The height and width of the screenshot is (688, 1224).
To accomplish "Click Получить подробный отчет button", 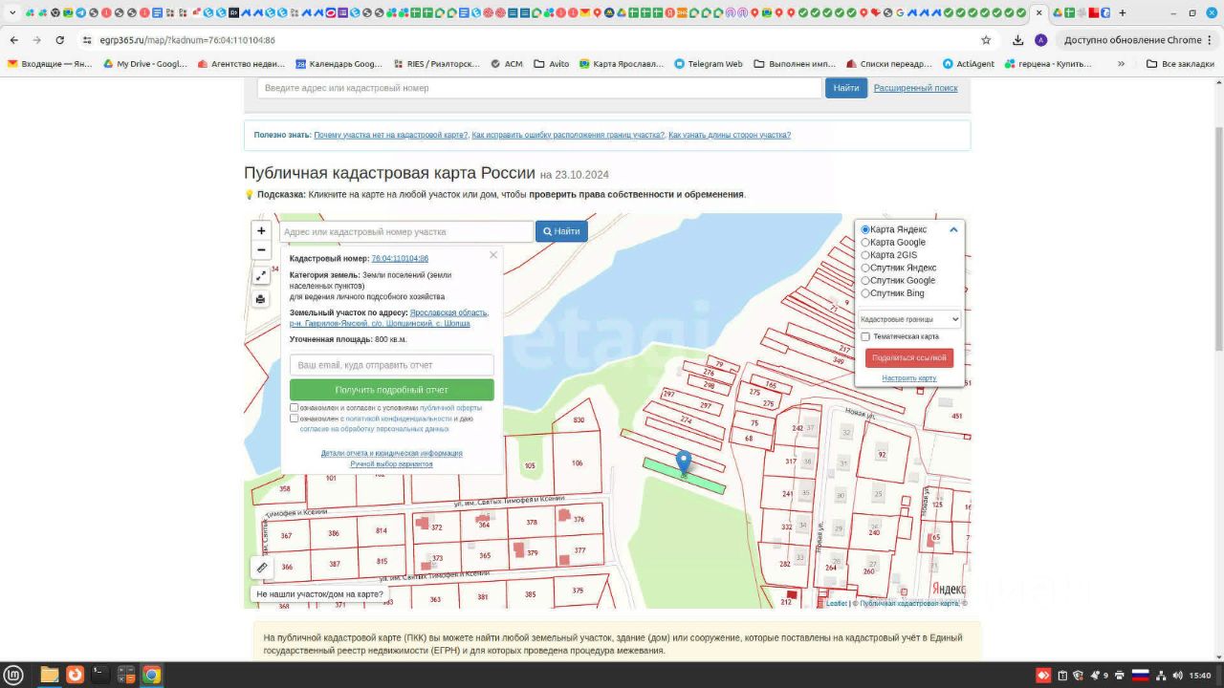I will coord(391,390).
